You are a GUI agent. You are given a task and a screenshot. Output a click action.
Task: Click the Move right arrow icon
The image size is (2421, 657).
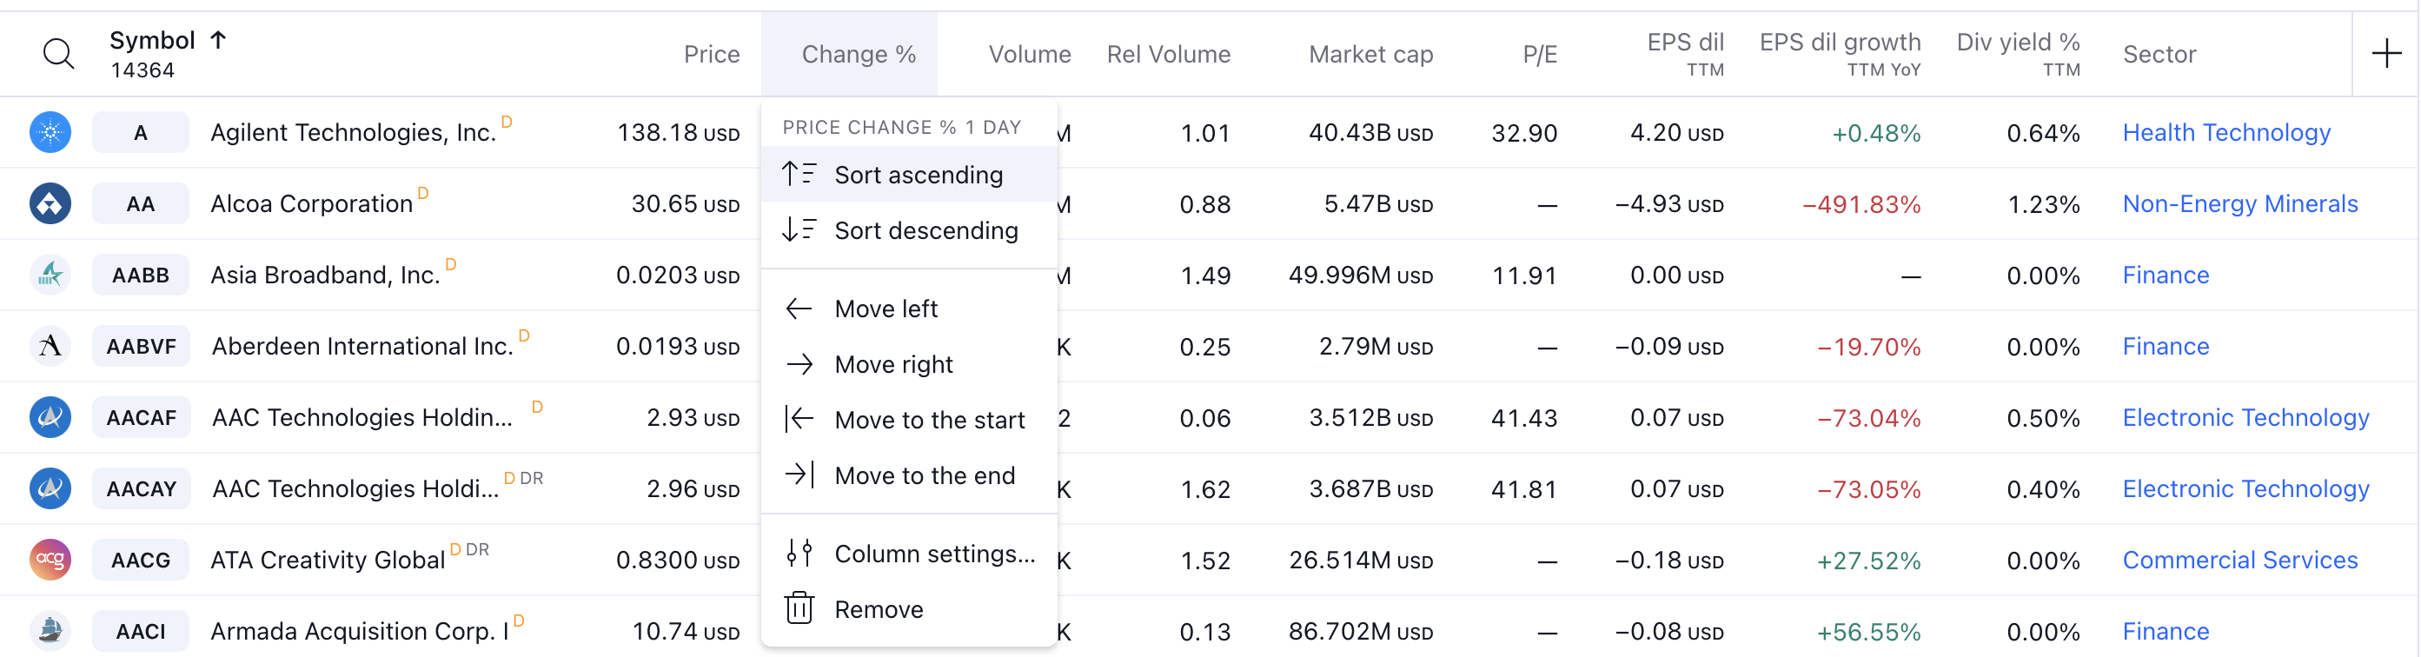(799, 365)
